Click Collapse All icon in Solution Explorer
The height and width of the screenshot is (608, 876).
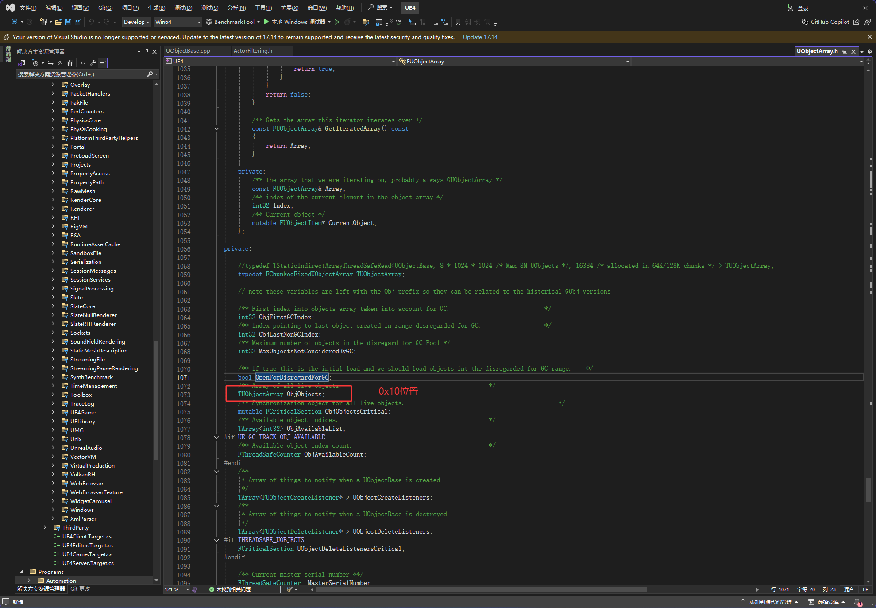point(60,63)
